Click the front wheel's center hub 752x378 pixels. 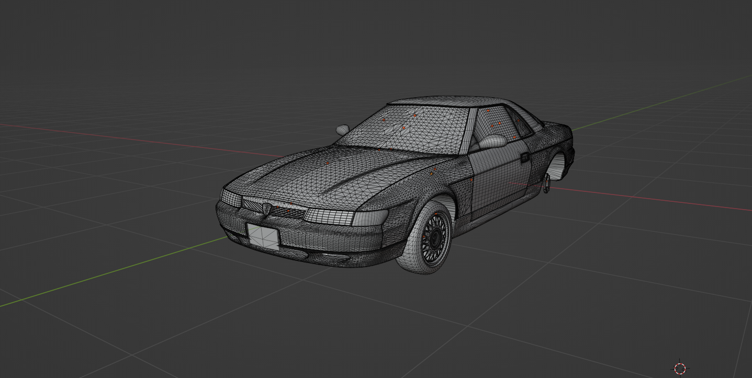click(x=434, y=238)
